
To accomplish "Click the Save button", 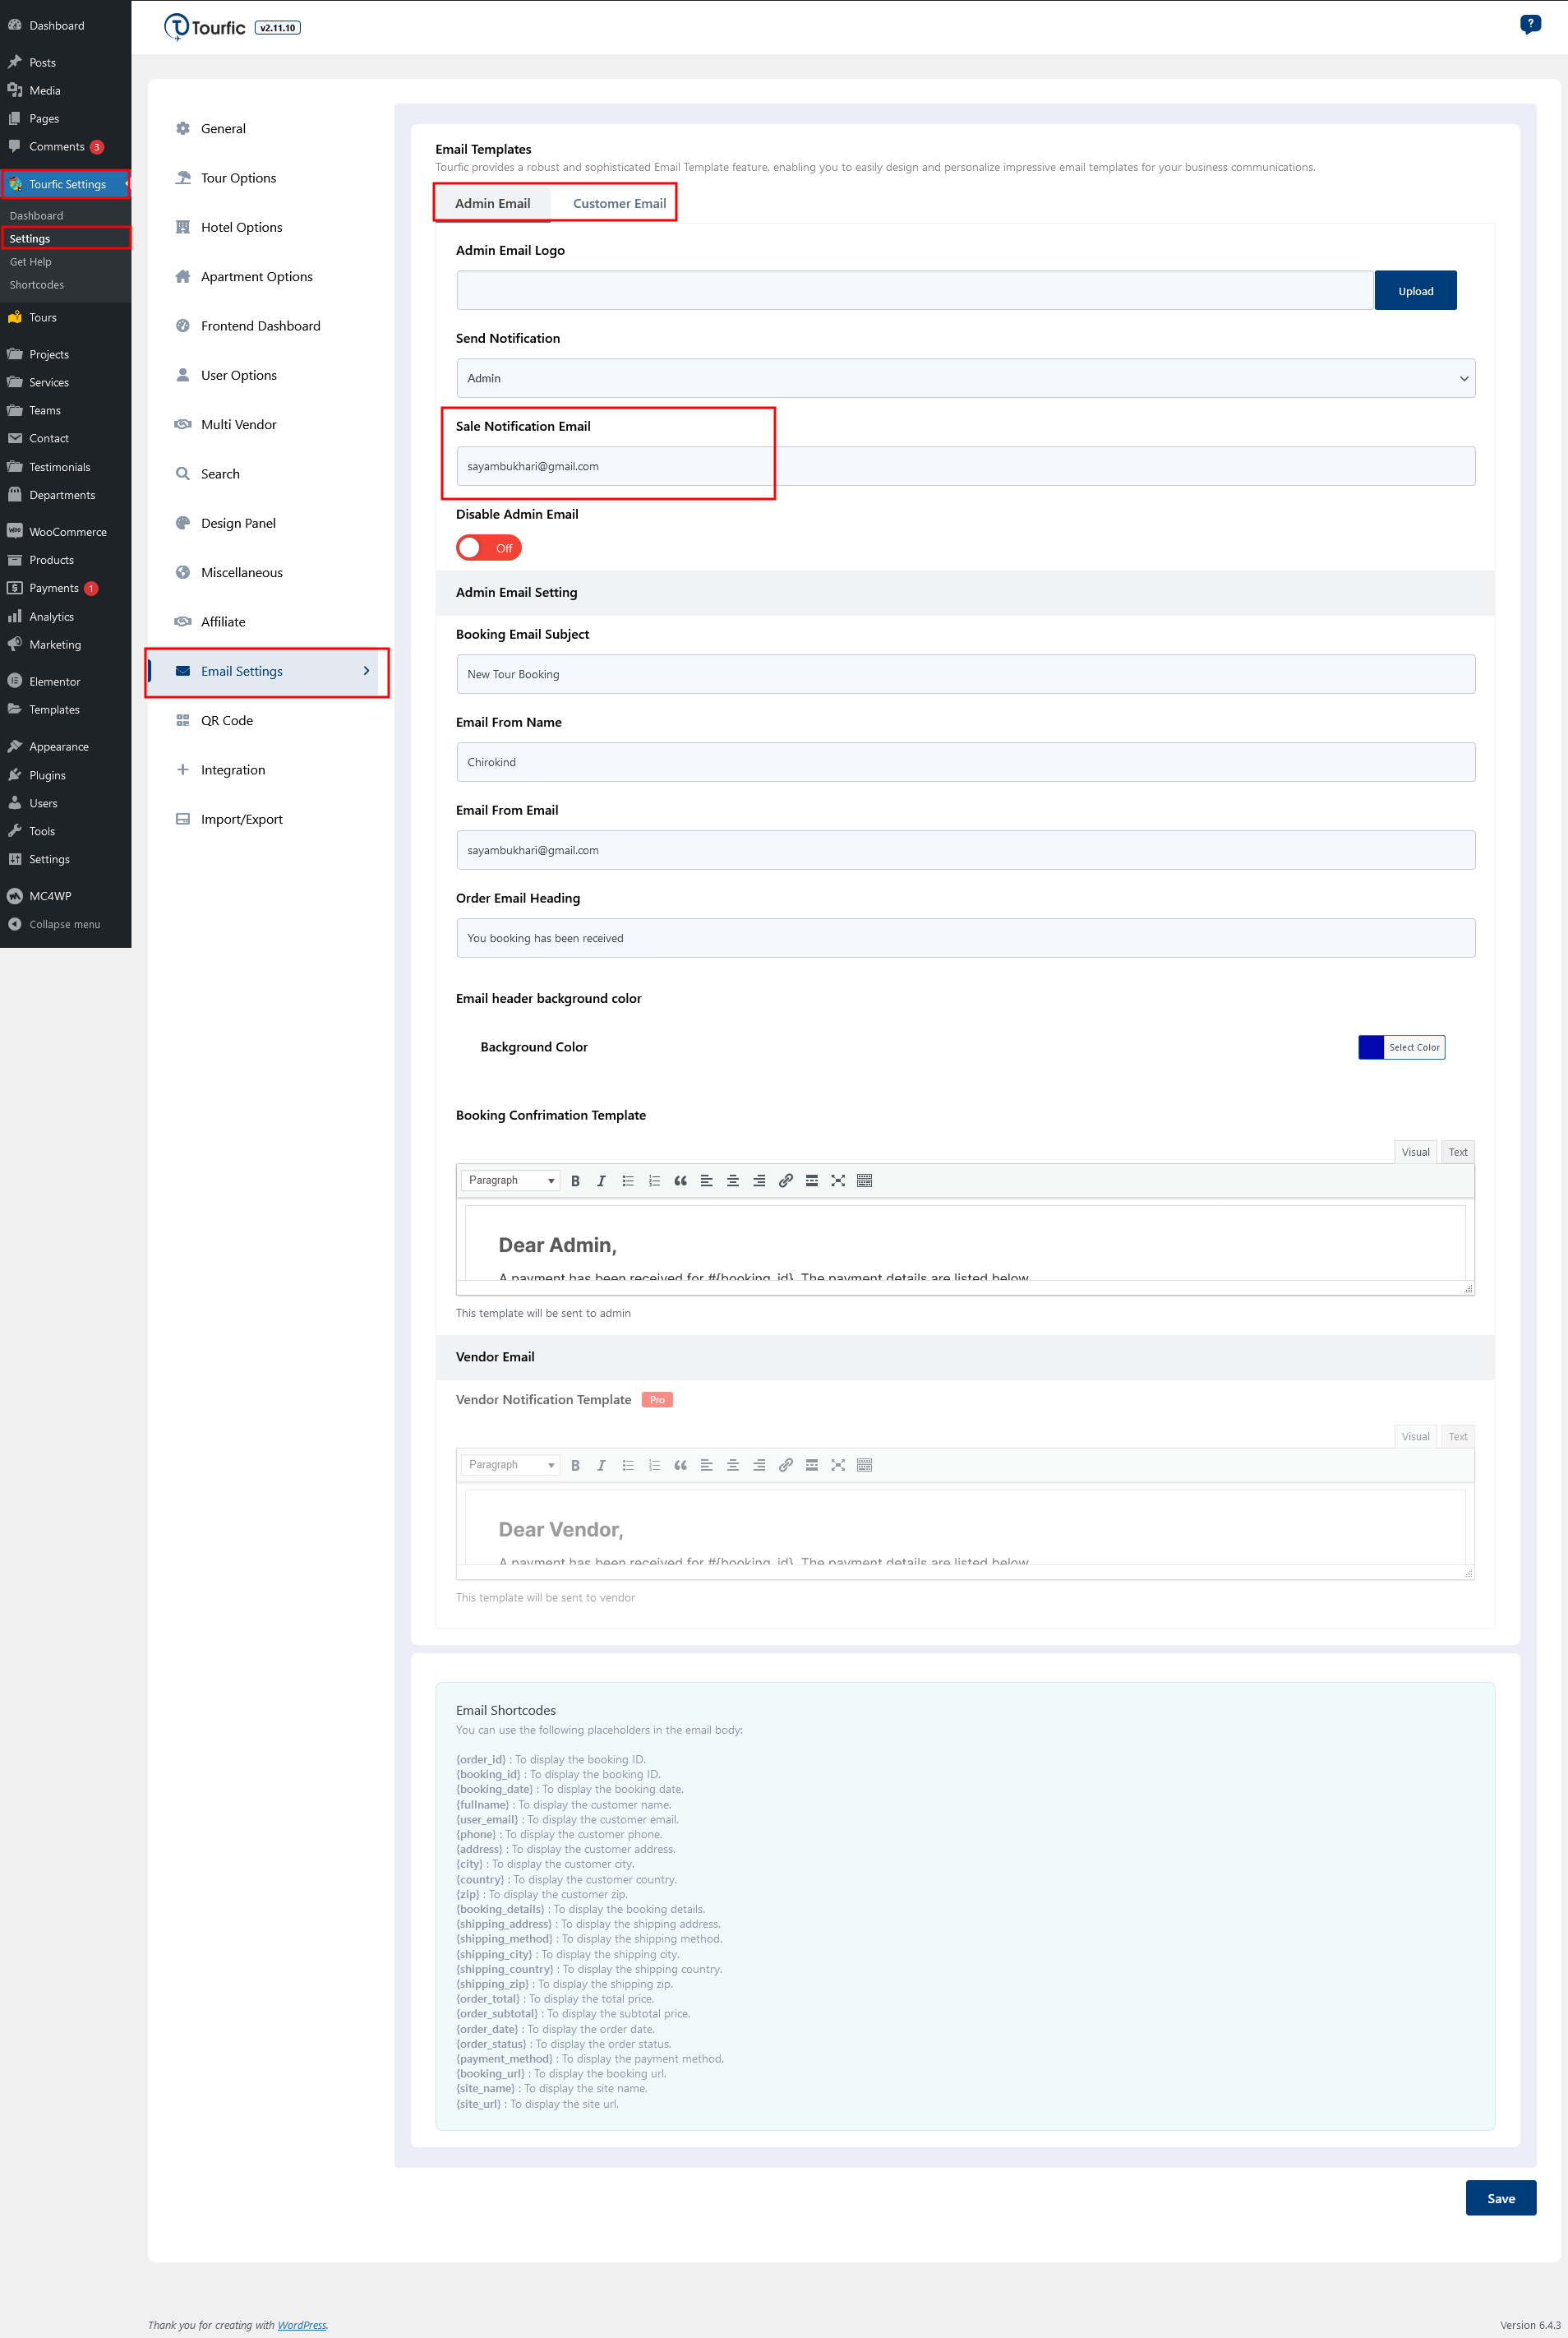I will point(1500,2198).
